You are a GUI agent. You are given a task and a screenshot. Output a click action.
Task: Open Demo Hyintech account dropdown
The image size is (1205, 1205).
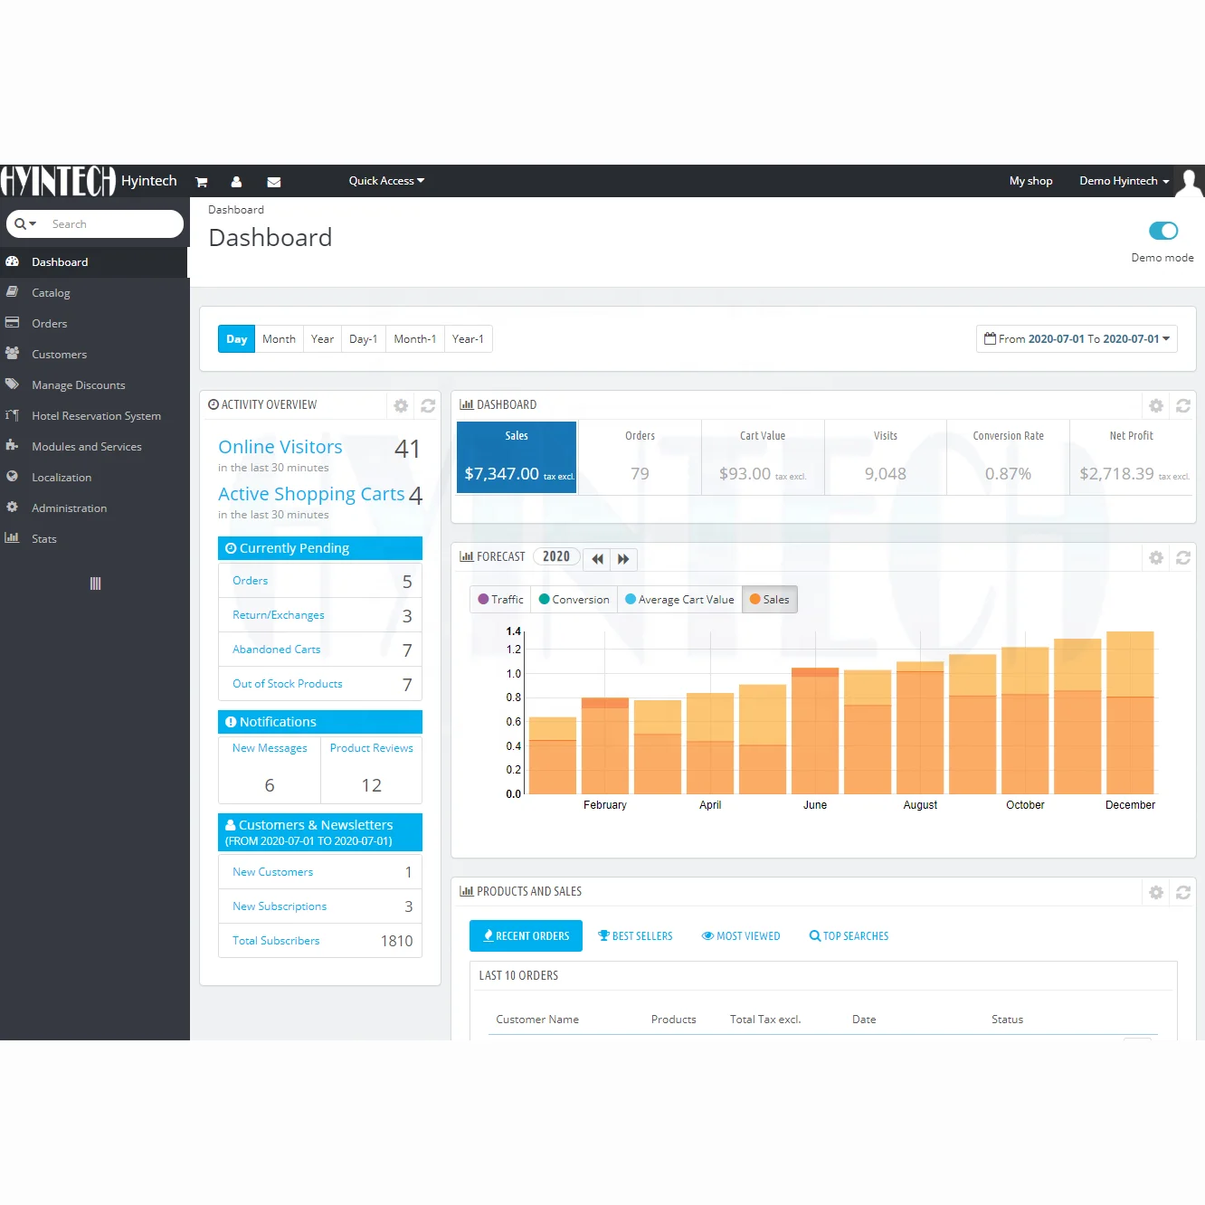point(1124,181)
